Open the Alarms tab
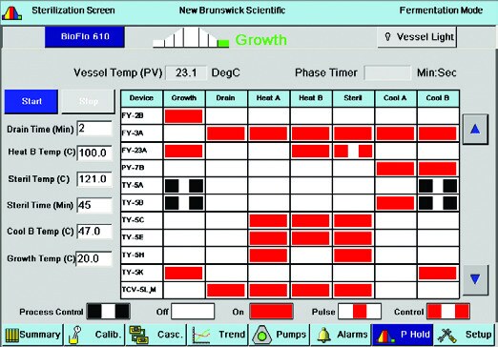498x347 pixels. click(x=341, y=335)
